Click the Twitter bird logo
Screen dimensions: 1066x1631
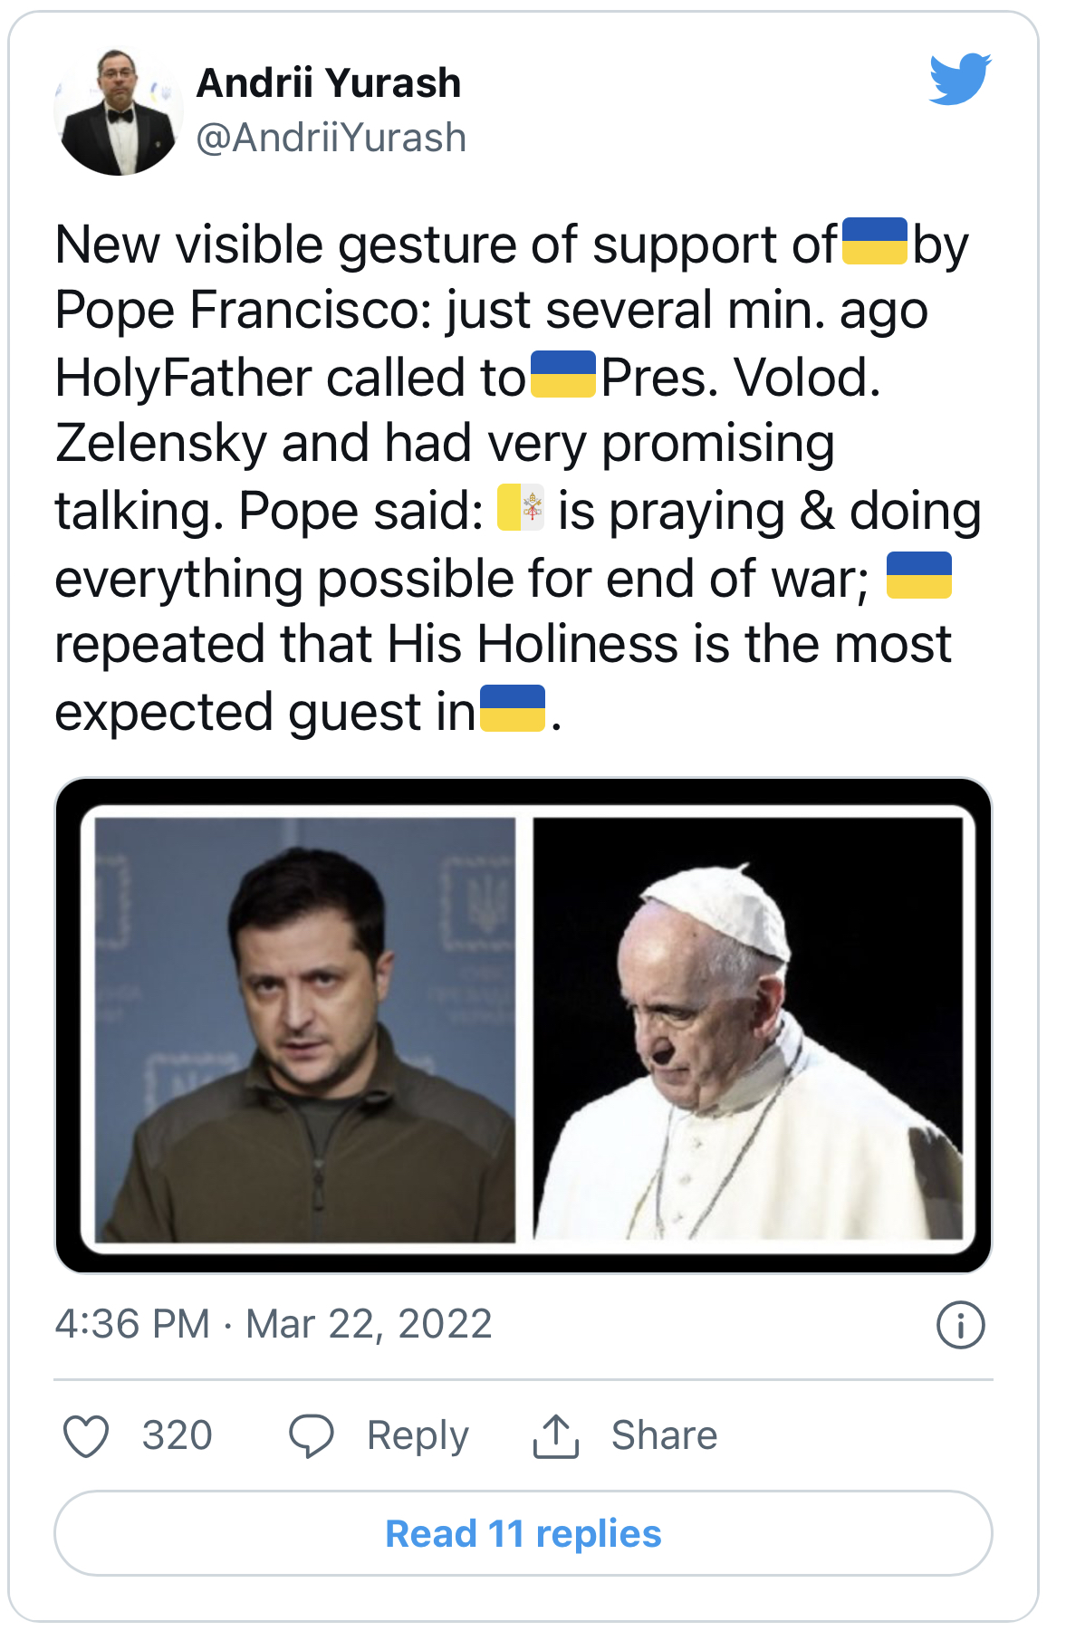(959, 79)
